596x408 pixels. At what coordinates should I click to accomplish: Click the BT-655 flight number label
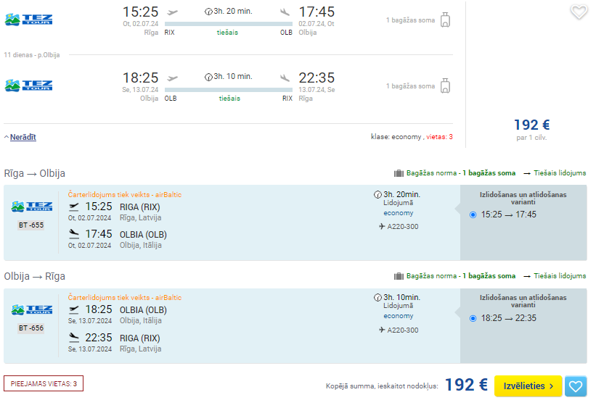tap(31, 225)
